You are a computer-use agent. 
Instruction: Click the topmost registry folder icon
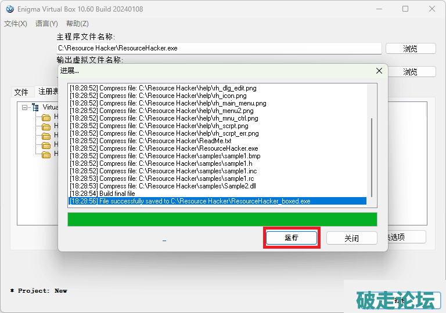(x=46, y=117)
